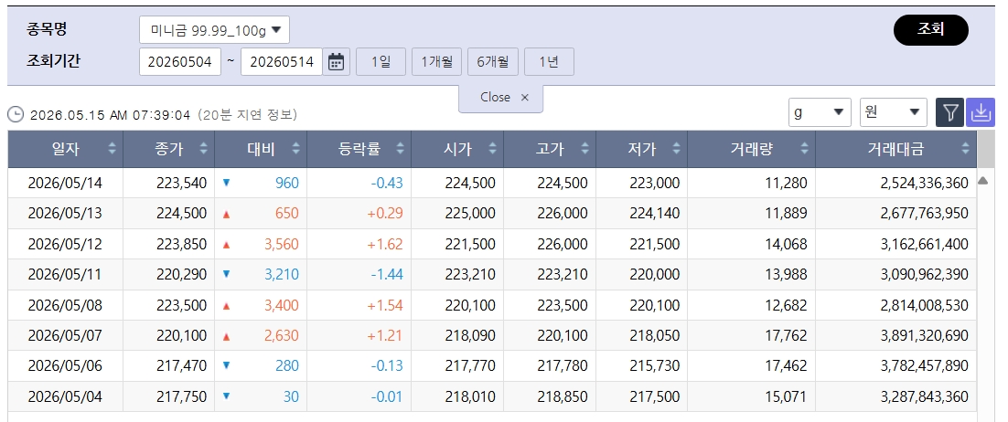The image size is (1008, 422).
Task: Open the g weight unit dropdown
Action: point(820,112)
